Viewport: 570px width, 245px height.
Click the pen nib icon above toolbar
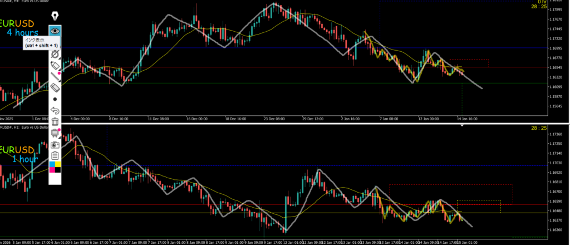[55, 15]
